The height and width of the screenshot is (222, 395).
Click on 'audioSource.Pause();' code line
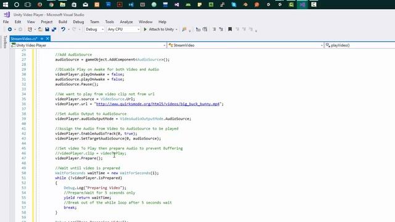click(x=77, y=84)
